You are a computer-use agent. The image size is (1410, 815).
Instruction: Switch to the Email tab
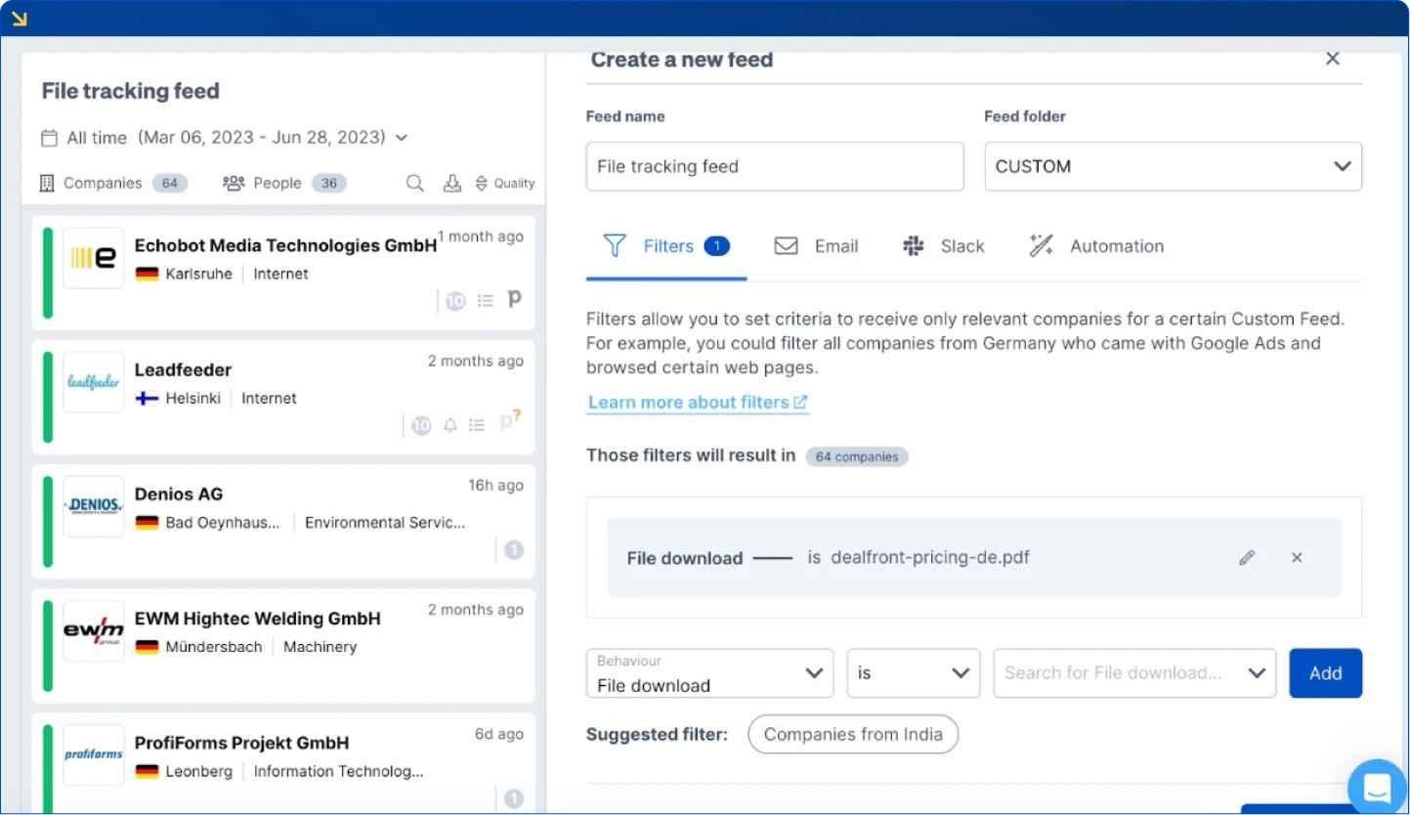(x=819, y=246)
